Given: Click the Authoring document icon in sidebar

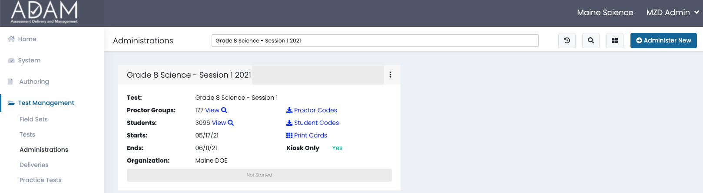Looking at the screenshot, I should pos(10,82).
